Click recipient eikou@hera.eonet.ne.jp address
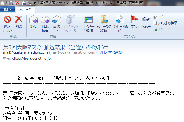The height and width of the screenshot is (122, 184). [x=32, y=58]
